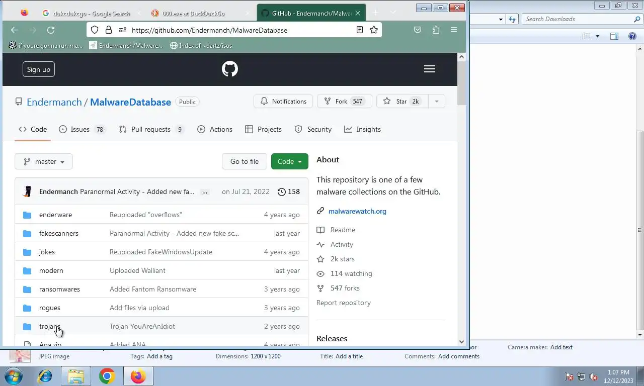Open the fakescanners folder
The width and height of the screenshot is (644, 386).
pyautogui.click(x=59, y=233)
